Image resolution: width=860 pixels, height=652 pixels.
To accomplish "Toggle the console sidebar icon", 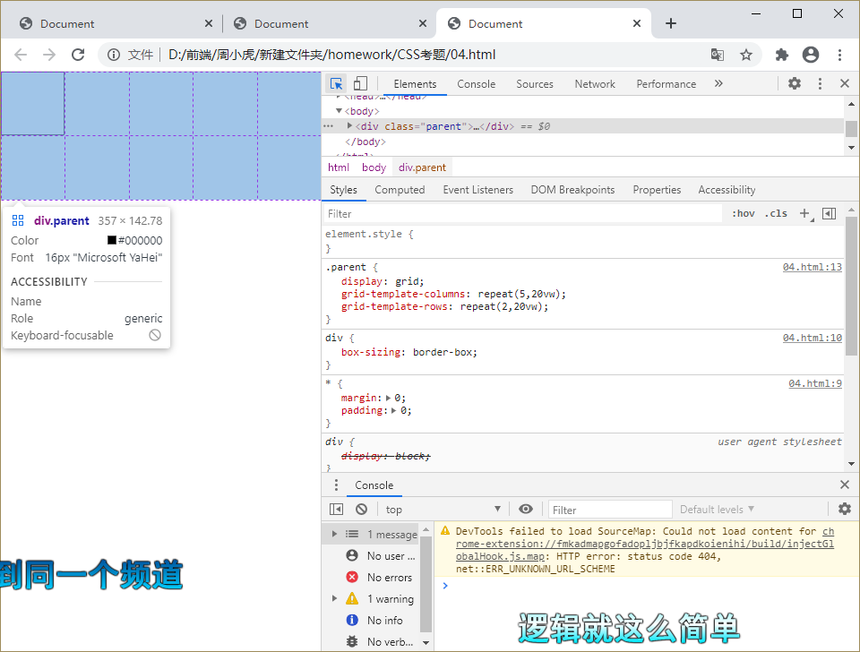I will coord(336,510).
